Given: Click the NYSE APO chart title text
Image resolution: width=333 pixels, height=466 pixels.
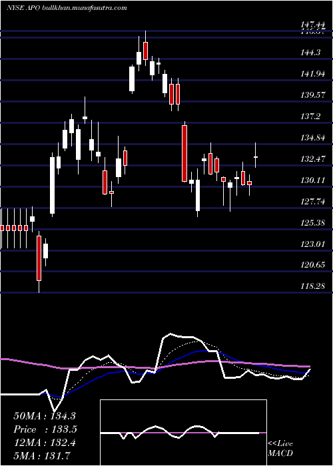Looking at the screenshot, I should click(67, 8).
